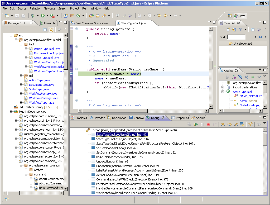Click the Task List Find input field
270x205 pixels.
(x=236, y=37)
